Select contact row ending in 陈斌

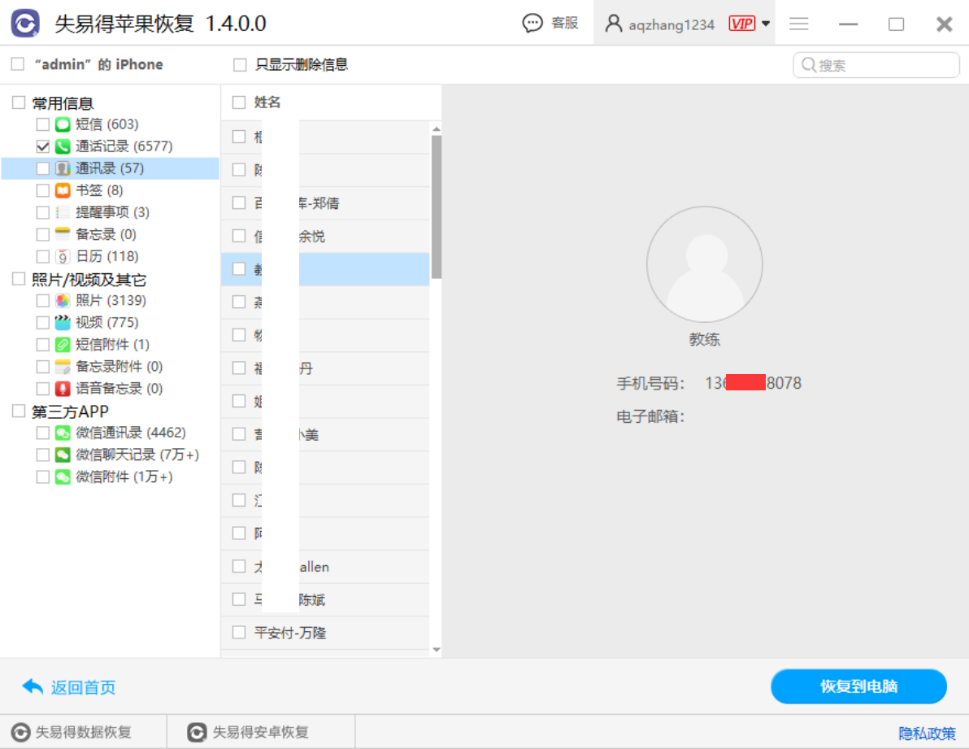[x=325, y=599]
